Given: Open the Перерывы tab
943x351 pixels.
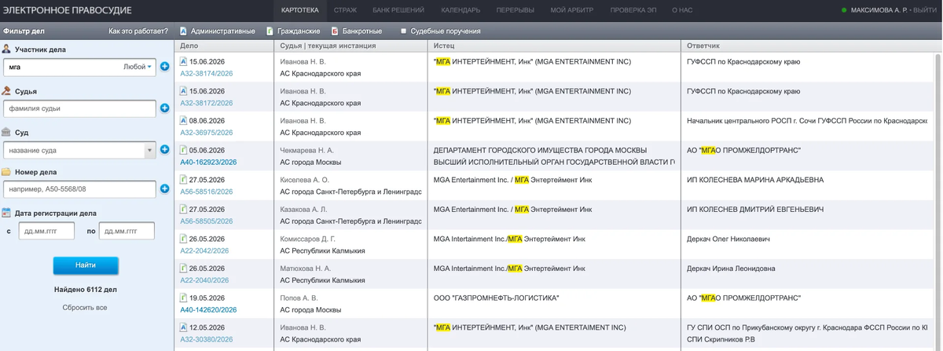Looking at the screenshot, I should (516, 10).
